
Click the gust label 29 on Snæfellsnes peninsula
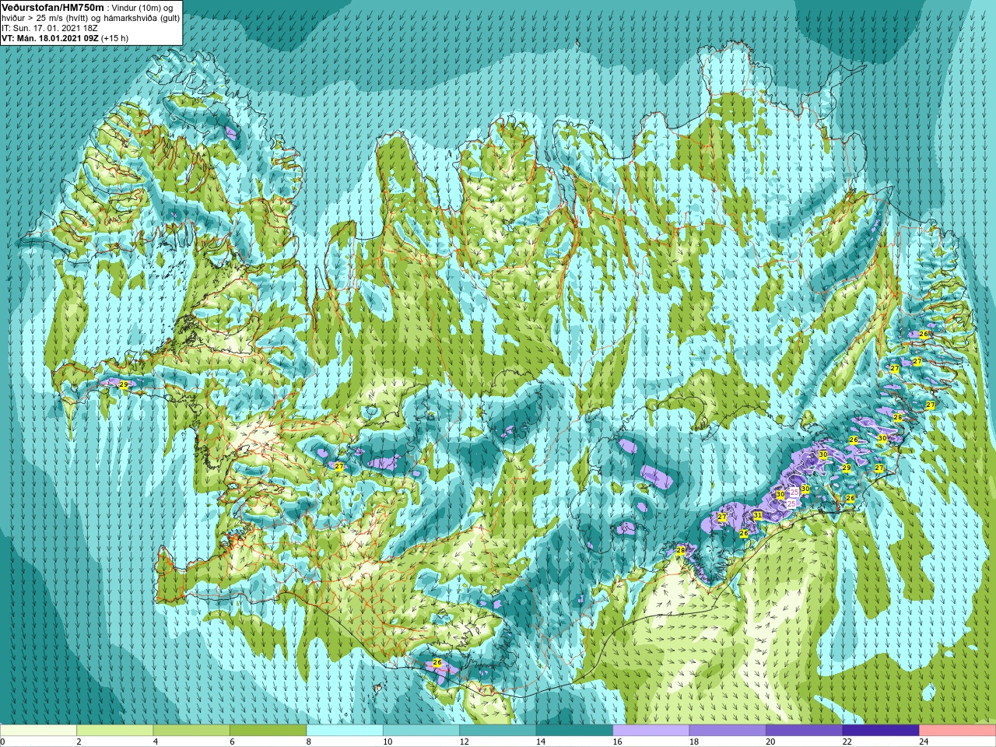124,384
